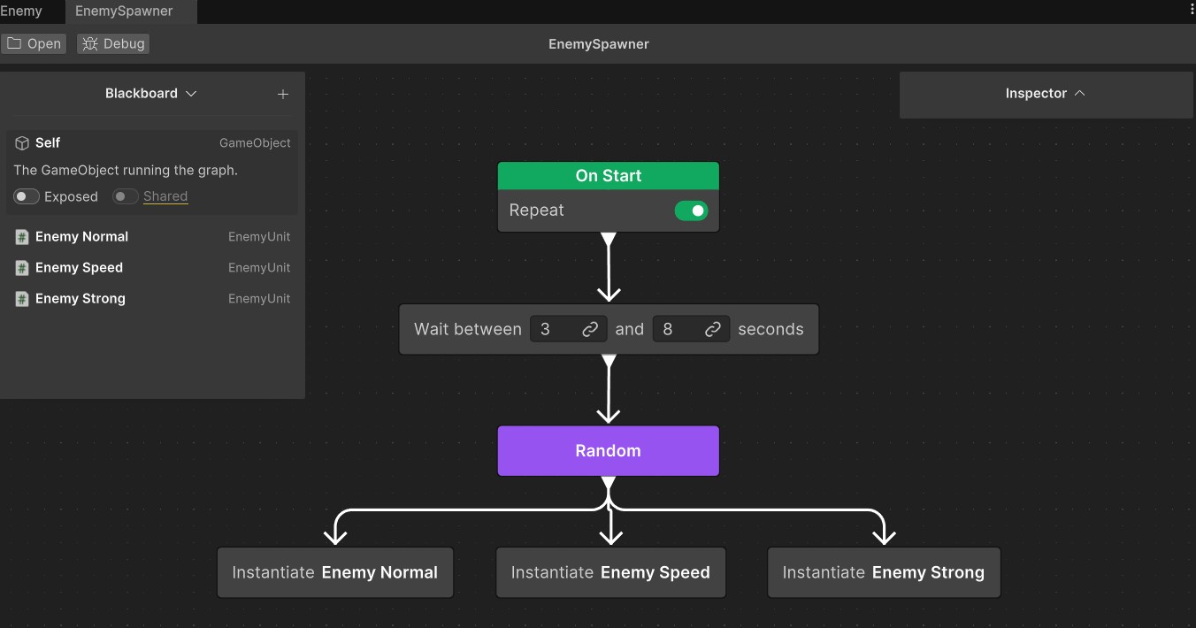The image size is (1196, 628).
Task: Select the Instantiate Enemy Normal node
Action: [335, 572]
